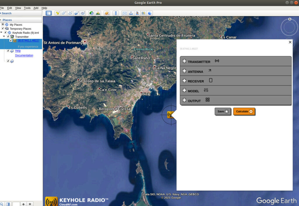Expand the RECEIVER section
This screenshot has height=206, width=299.
[x=236, y=81]
